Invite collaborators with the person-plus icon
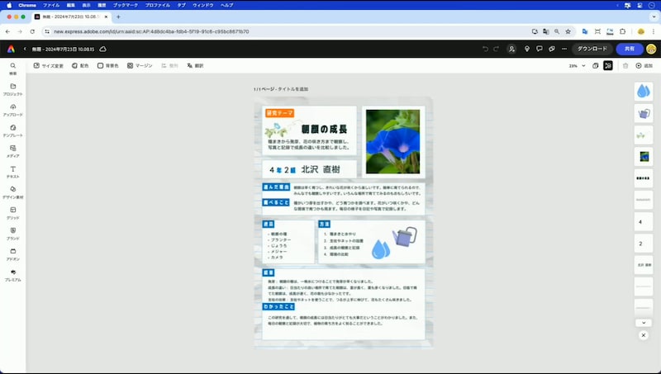This screenshot has width=661, height=374. click(511, 49)
